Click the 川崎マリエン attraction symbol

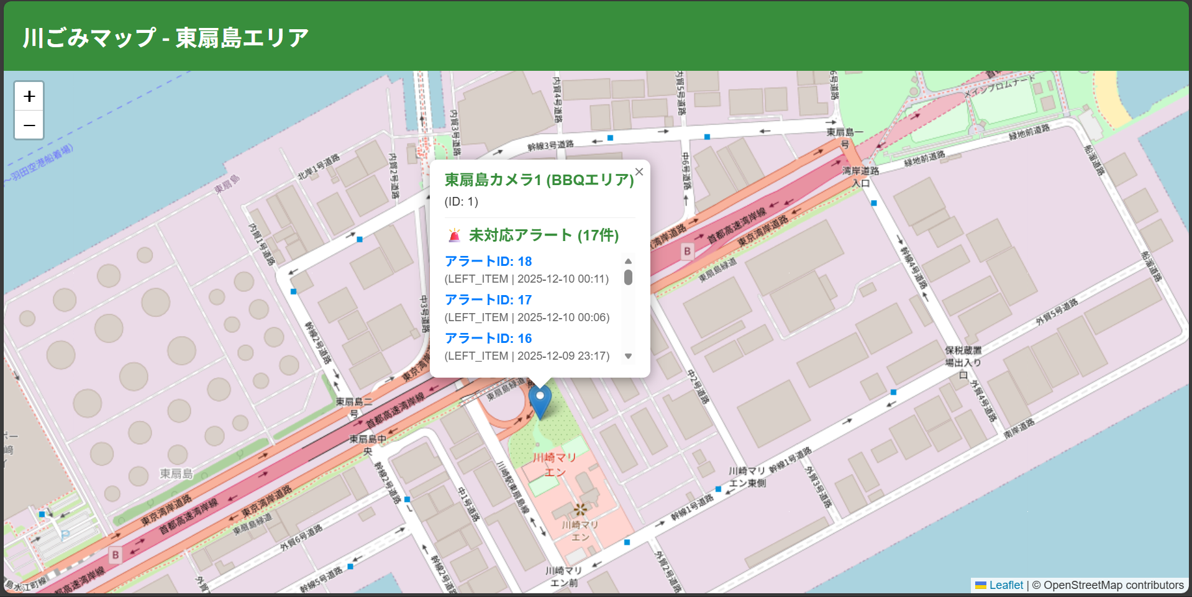[580, 509]
